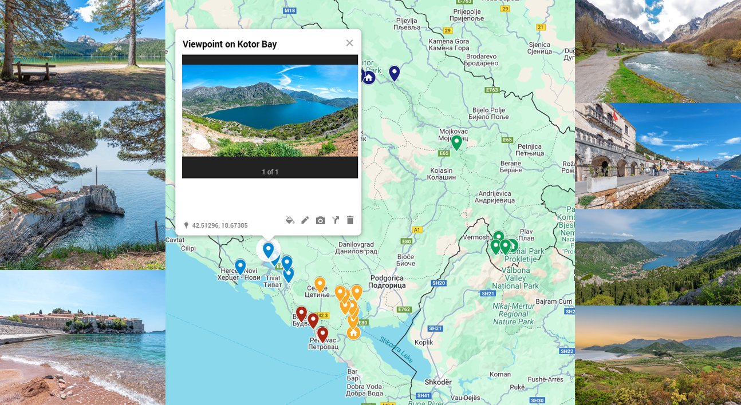Viewport: 741px width, 405px height.
Task: Select the orange house marker by the coast
Action: coord(353,332)
